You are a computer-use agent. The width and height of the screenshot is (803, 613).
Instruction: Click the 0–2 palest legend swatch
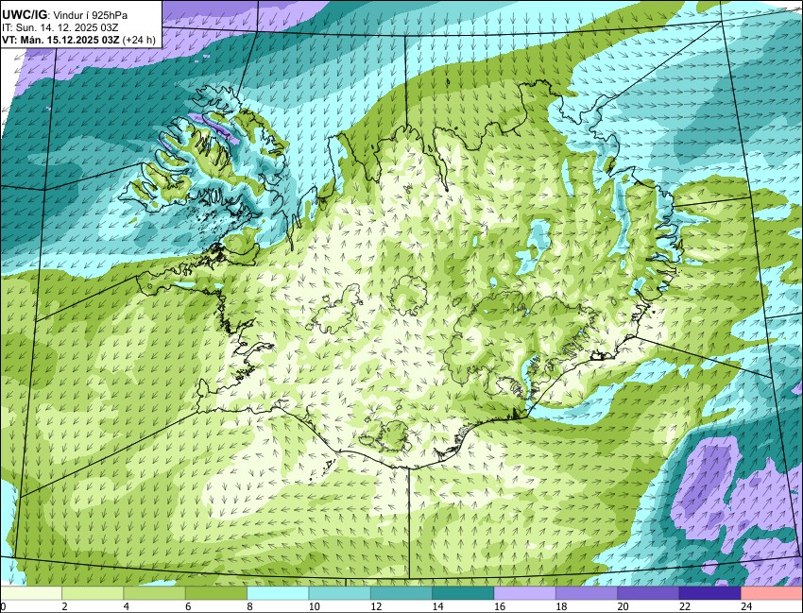[x=31, y=593]
